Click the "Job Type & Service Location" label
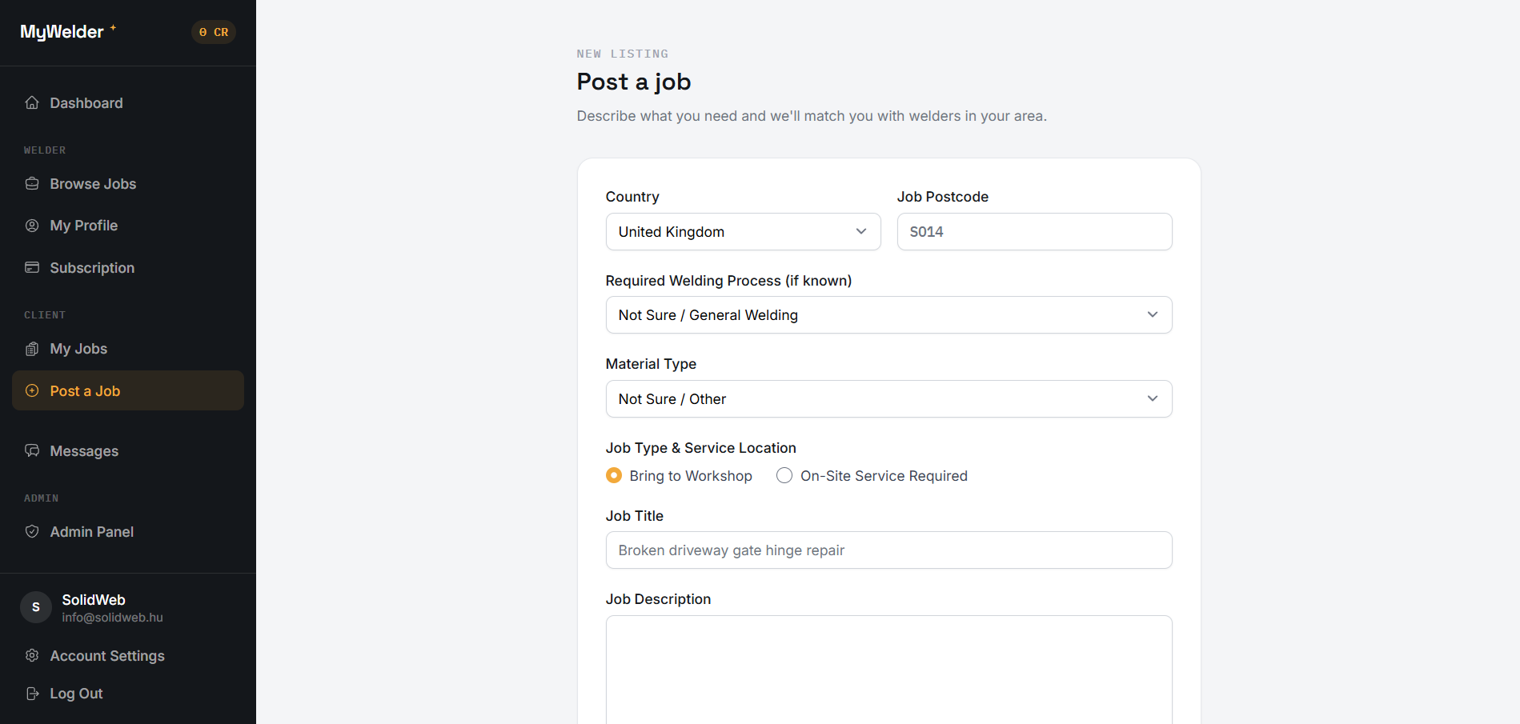The width and height of the screenshot is (1520, 724). pos(701,448)
